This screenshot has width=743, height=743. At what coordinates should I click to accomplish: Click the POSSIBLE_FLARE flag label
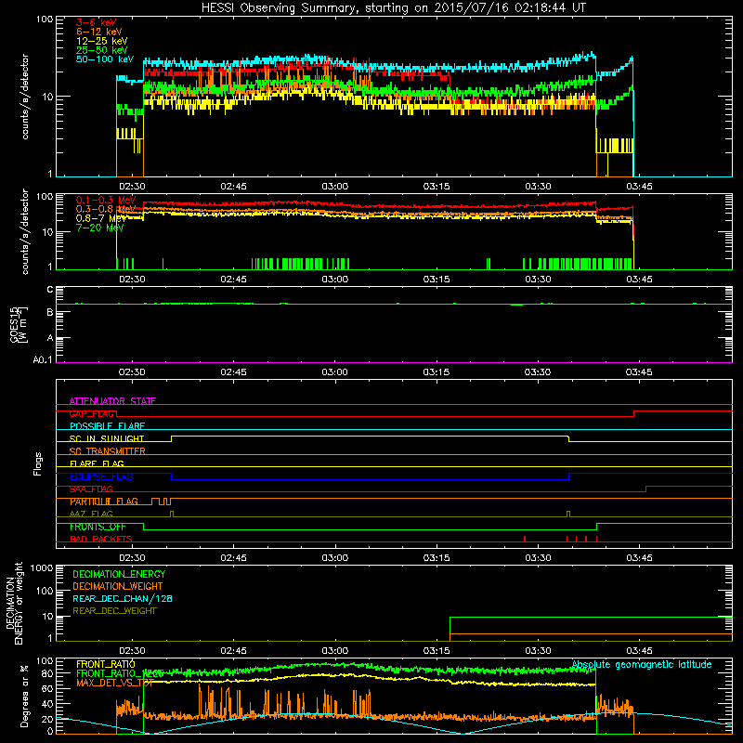click(x=107, y=426)
